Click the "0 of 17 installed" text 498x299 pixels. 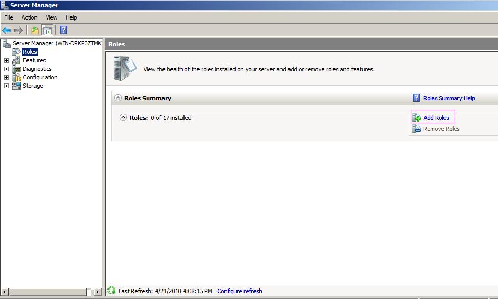[171, 118]
